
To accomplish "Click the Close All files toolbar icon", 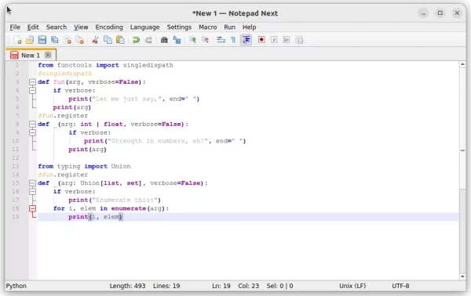I will click(x=79, y=40).
